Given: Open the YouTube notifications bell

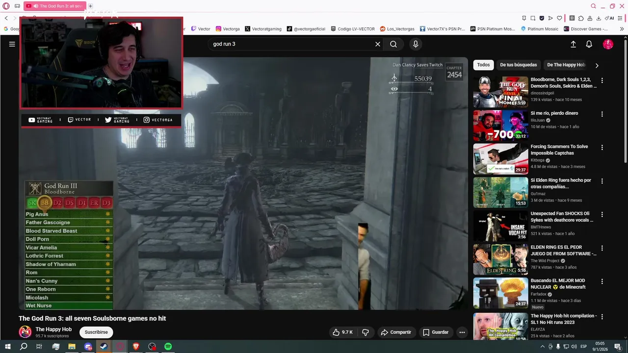Looking at the screenshot, I should [x=589, y=44].
